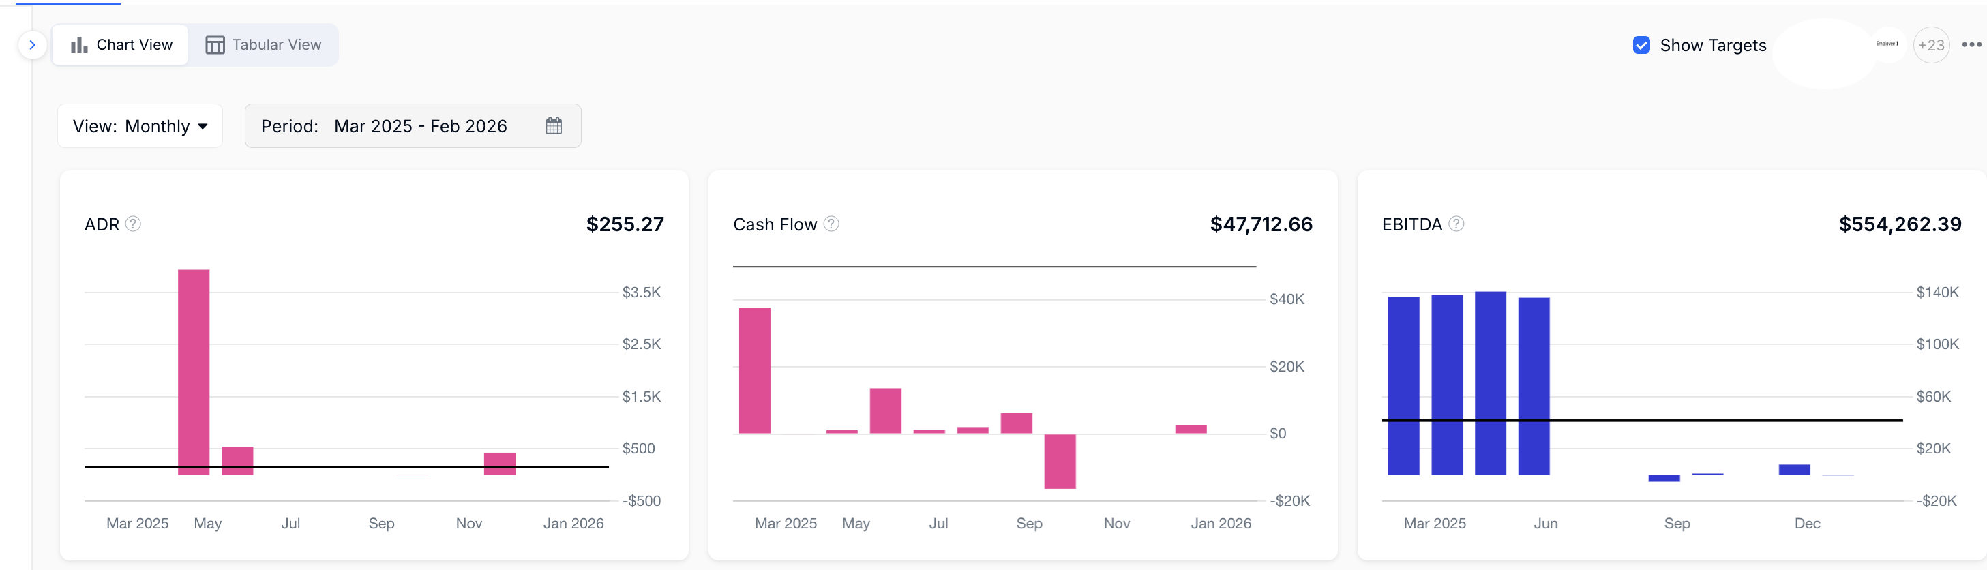Click the Employee 1 avatar
The image size is (1987, 570).
[x=1887, y=44]
